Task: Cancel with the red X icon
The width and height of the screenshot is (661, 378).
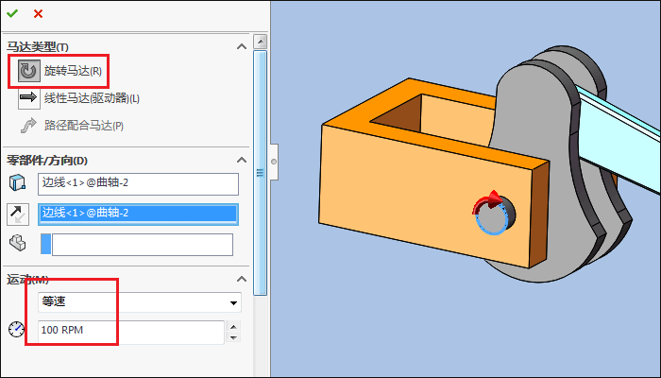Action: click(x=38, y=13)
